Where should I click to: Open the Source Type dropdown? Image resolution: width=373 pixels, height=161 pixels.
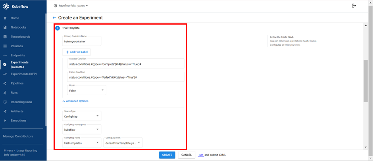point(82,116)
